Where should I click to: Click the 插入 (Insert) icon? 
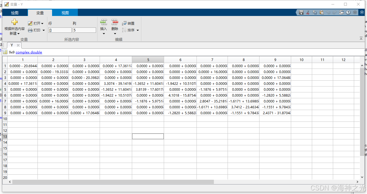104,22
